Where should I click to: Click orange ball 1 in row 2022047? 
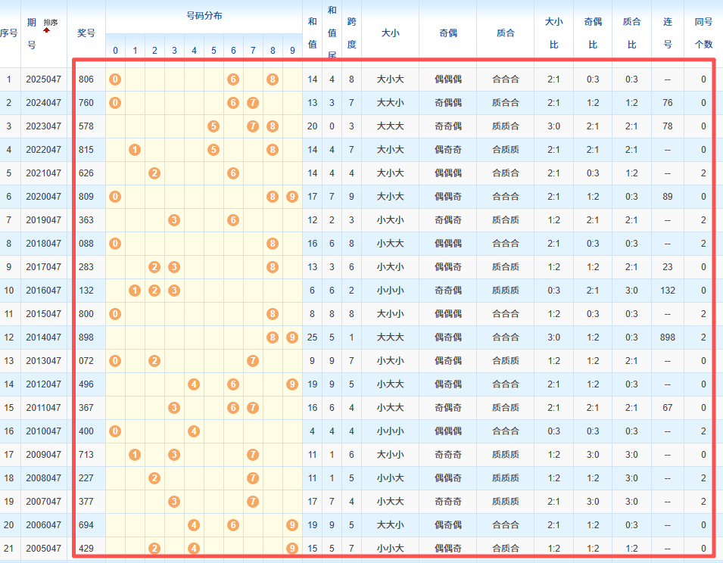[x=135, y=150]
